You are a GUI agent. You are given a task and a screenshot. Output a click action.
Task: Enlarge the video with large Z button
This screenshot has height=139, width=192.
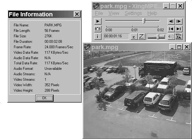(141, 37)
